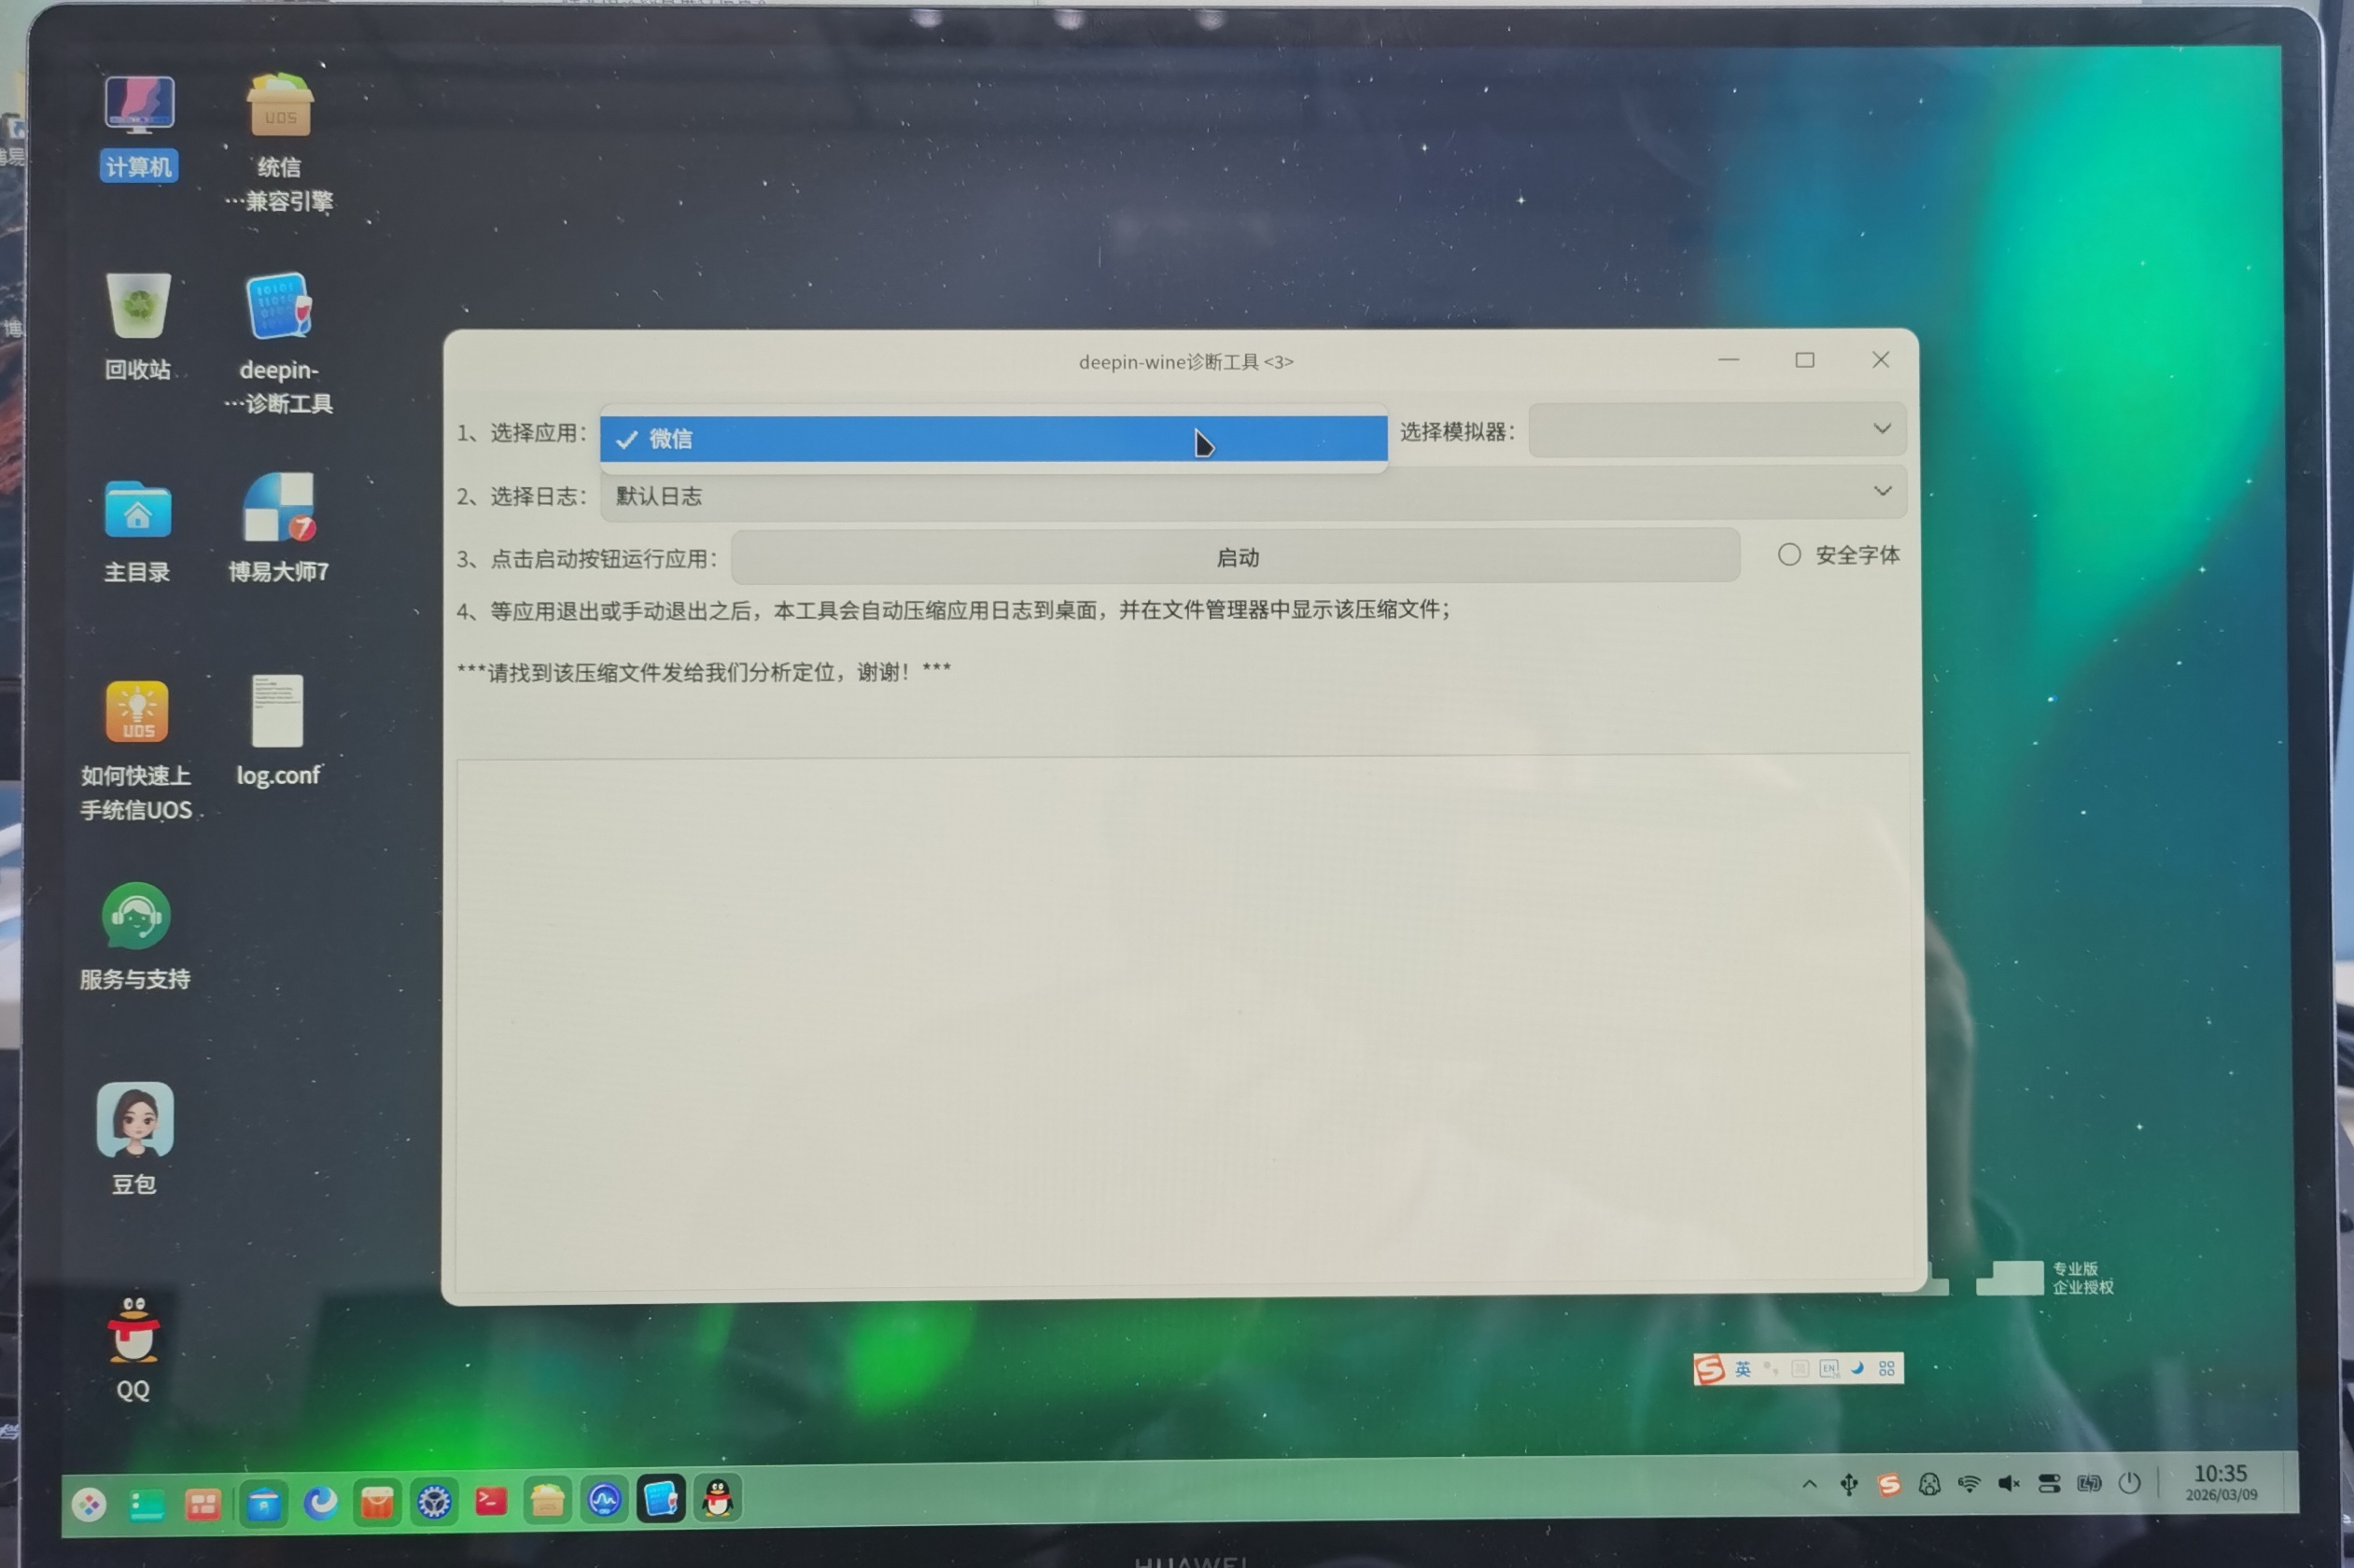2354x1568 pixels.
Task: Expand the 选择模拟器 emulator dropdown
Action: [1716, 430]
